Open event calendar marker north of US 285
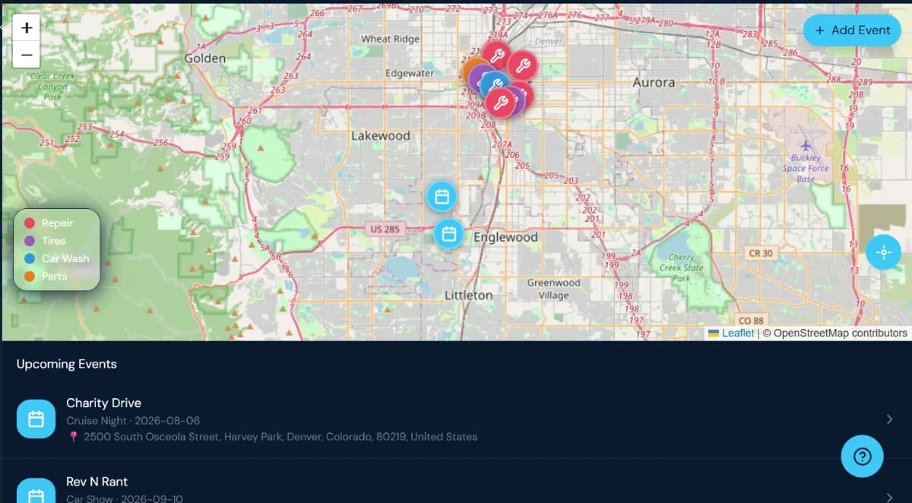This screenshot has height=503, width=912. [442, 197]
